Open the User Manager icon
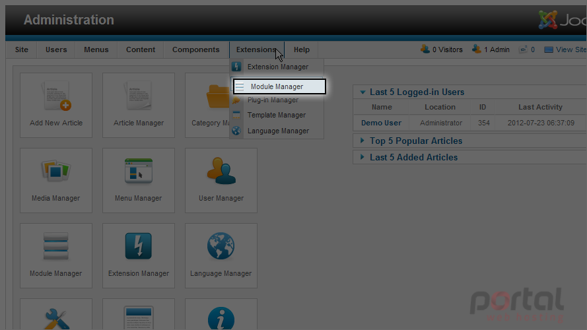Viewport: 587px width, 330px height. 221,171
